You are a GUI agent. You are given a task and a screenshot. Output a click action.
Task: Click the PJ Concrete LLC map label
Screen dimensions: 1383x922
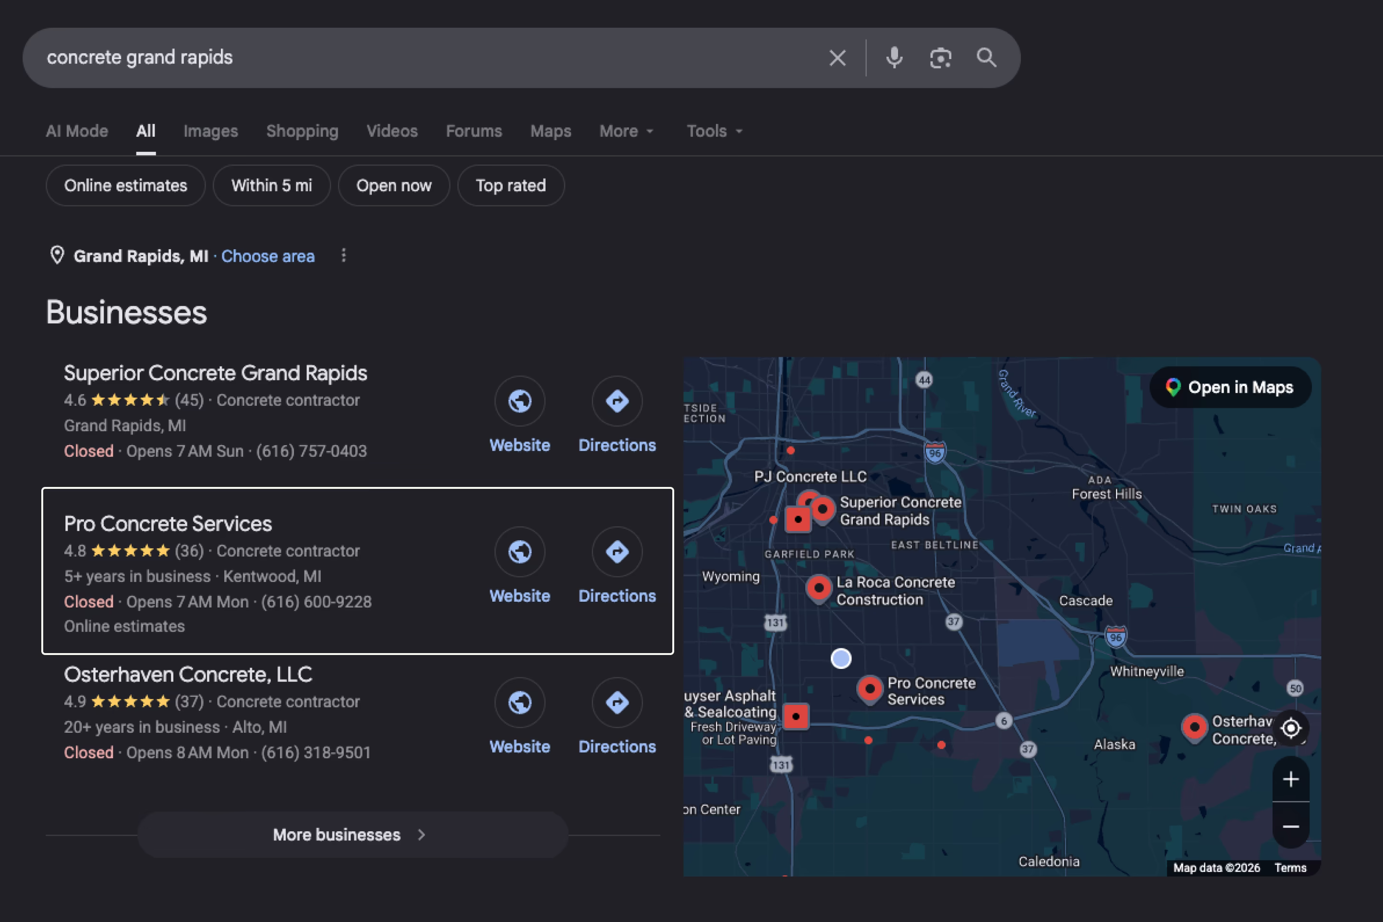tap(810, 476)
